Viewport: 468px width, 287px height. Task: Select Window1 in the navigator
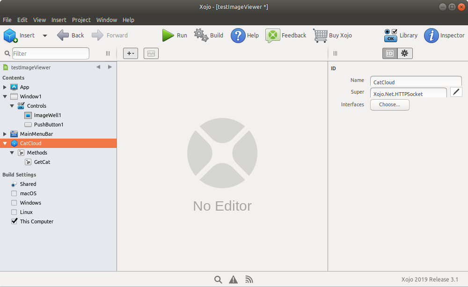(x=30, y=96)
